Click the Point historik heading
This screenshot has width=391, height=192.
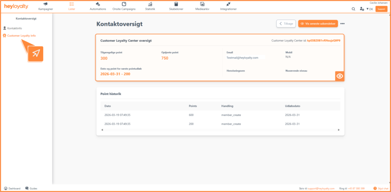click(111, 94)
